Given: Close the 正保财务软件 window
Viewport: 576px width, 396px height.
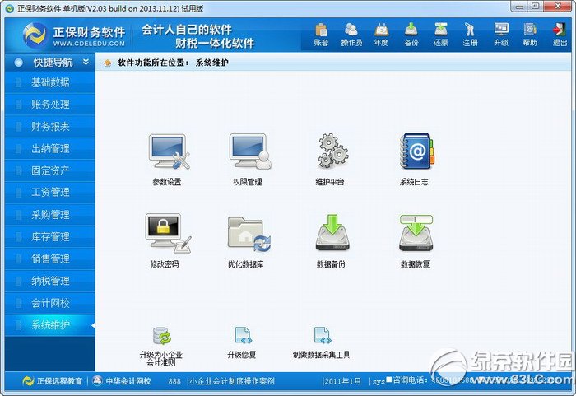Looking at the screenshot, I should 557,7.
